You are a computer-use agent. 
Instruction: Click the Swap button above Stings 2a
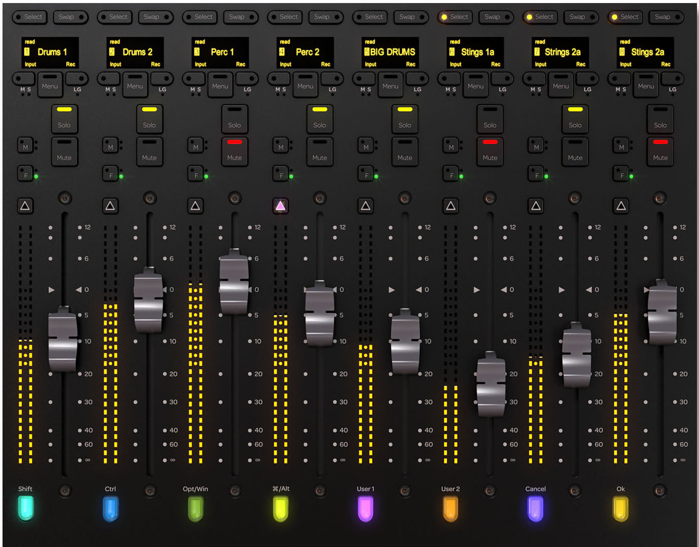pyautogui.click(x=666, y=17)
